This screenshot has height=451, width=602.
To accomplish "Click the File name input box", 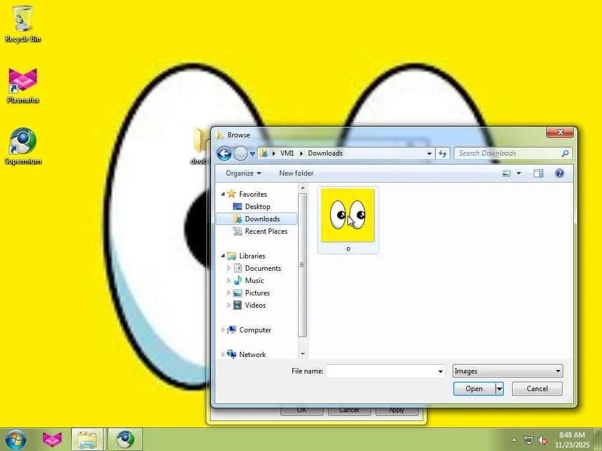I will click(382, 371).
